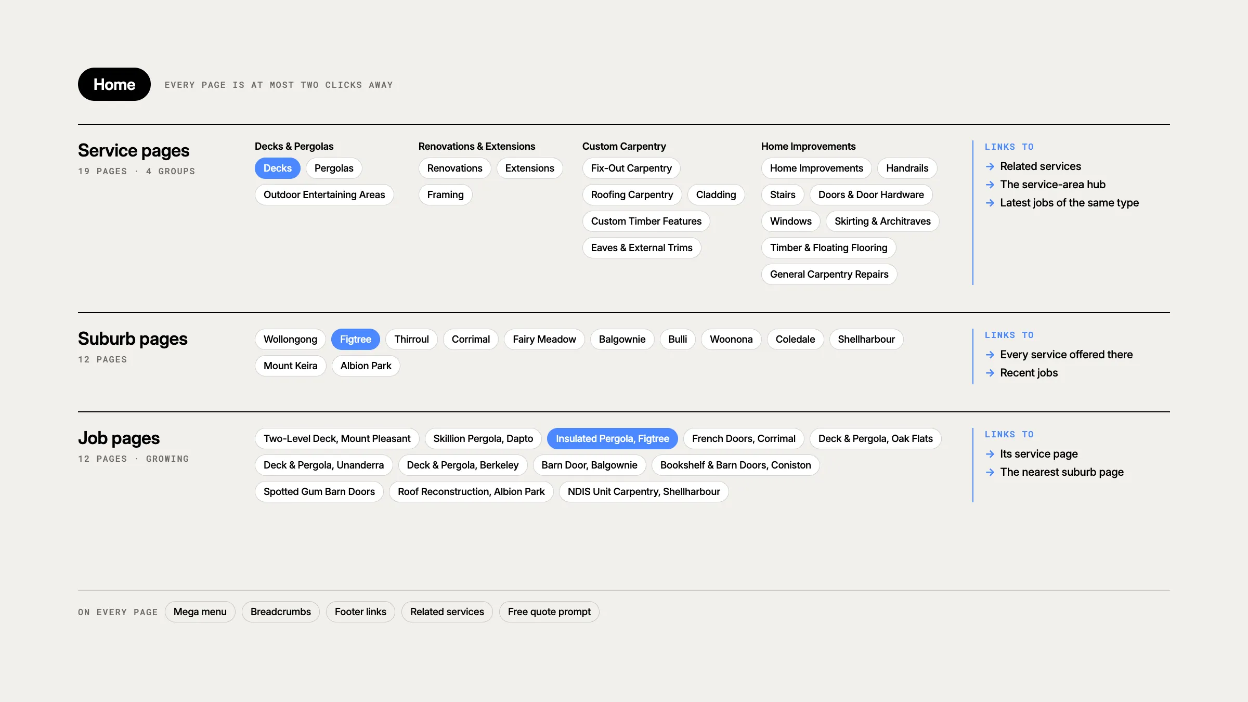Open the Renovations pill
Image resolution: width=1248 pixels, height=702 pixels.
tap(455, 168)
